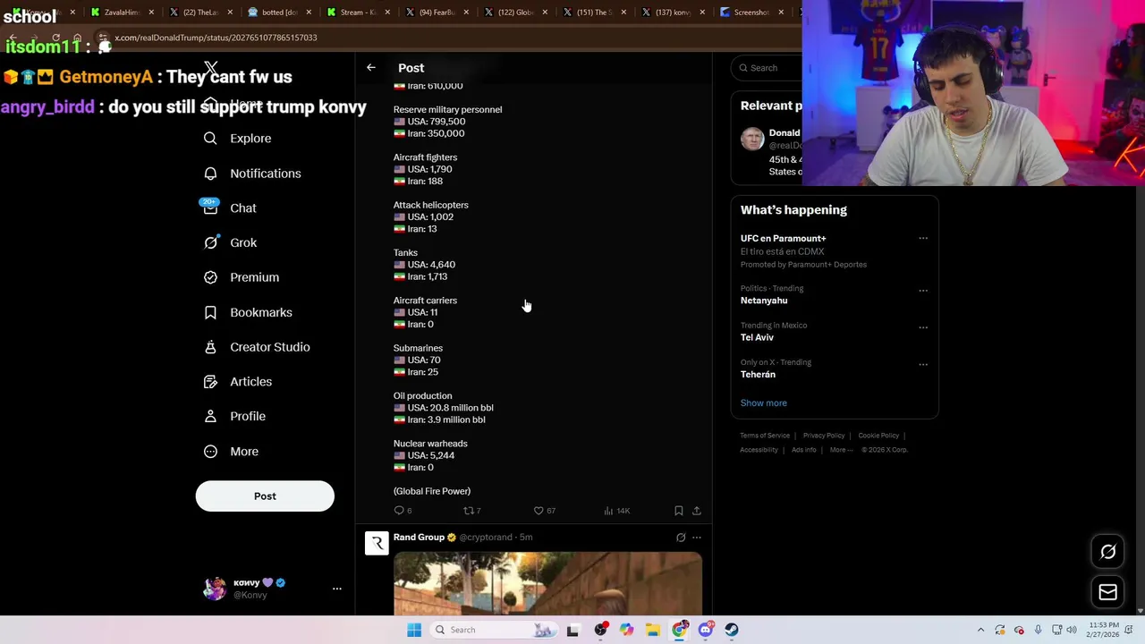Open the konvy account avatar
The height and width of the screenshot is (644, 1145).
coord(215,589)
